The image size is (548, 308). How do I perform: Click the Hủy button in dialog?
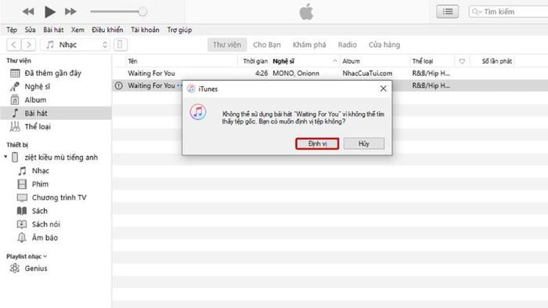364,143
